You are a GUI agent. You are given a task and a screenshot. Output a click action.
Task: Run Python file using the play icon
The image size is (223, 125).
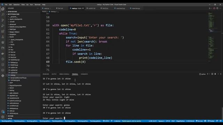(x=209, y=8)
